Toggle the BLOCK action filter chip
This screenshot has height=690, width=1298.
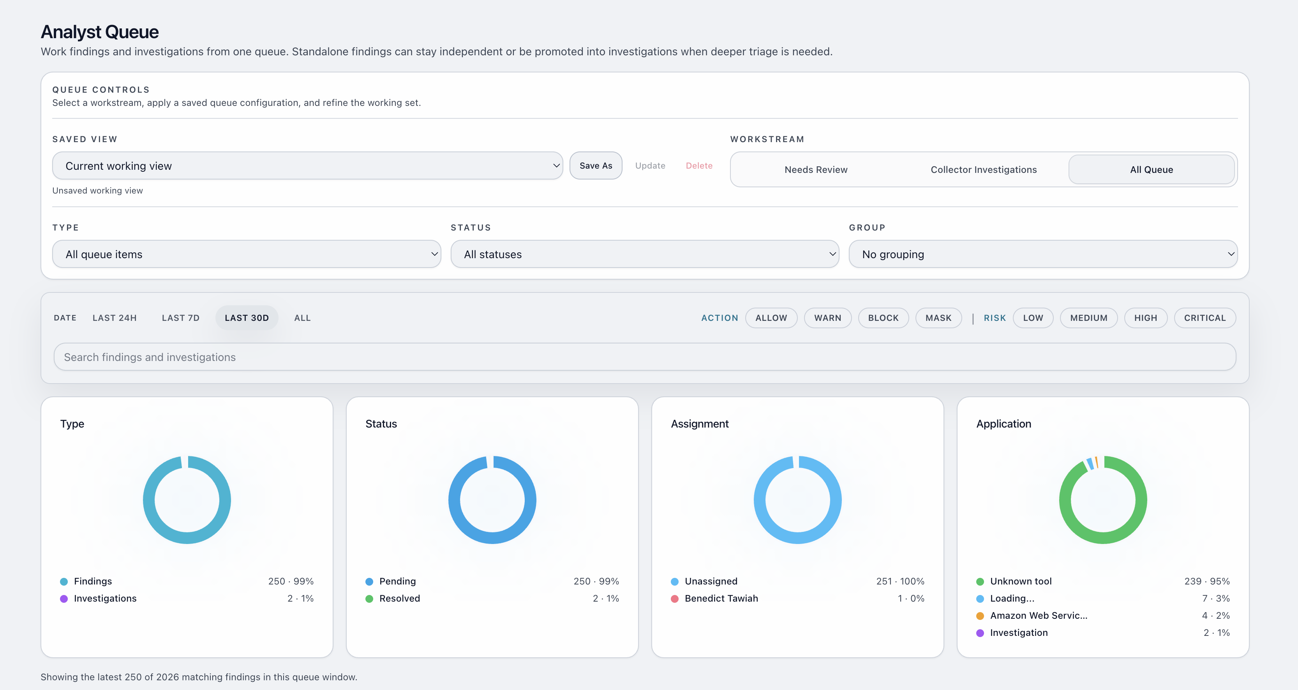[x=883, y=318]
